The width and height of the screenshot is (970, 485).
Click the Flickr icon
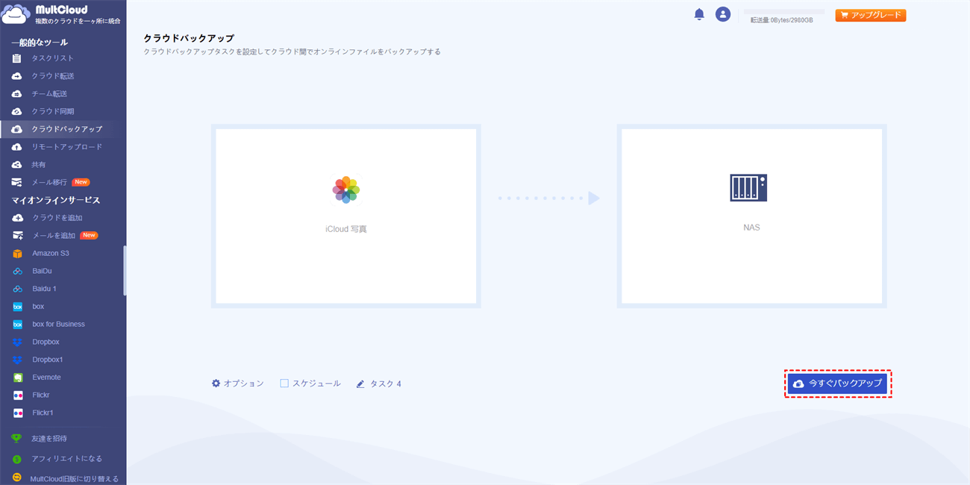(17, 395)
